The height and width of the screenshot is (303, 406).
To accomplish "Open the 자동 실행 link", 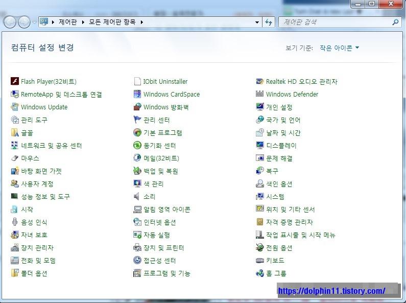I will 157,235.
